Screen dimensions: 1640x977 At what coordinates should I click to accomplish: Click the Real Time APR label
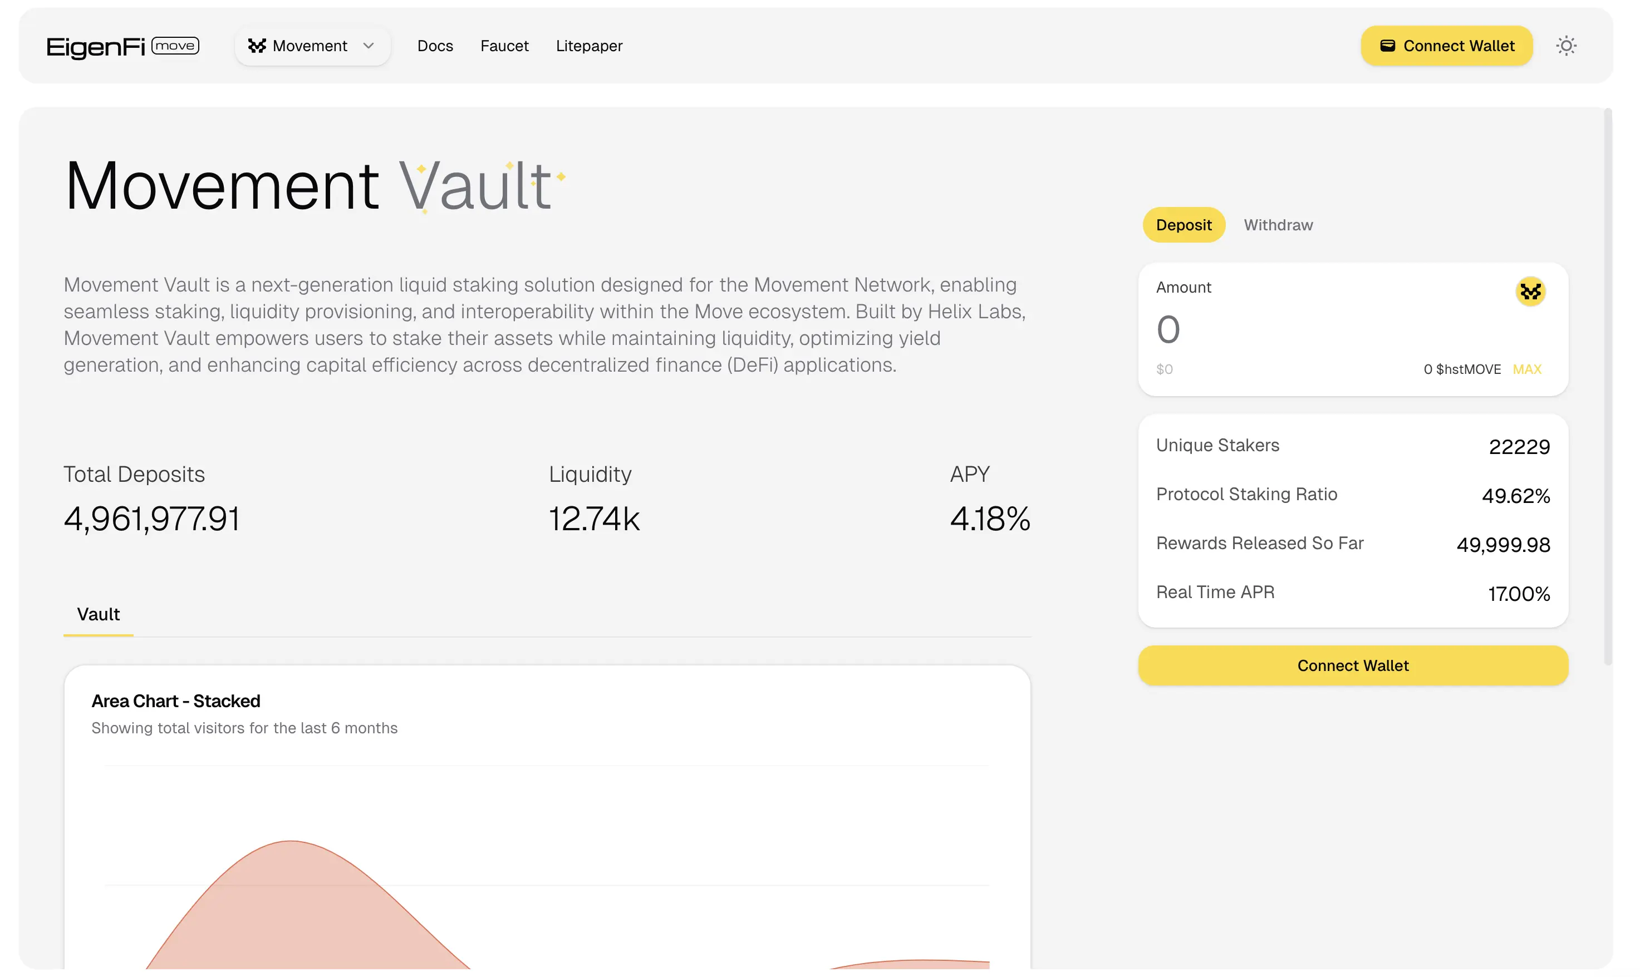click(1215, 593)
